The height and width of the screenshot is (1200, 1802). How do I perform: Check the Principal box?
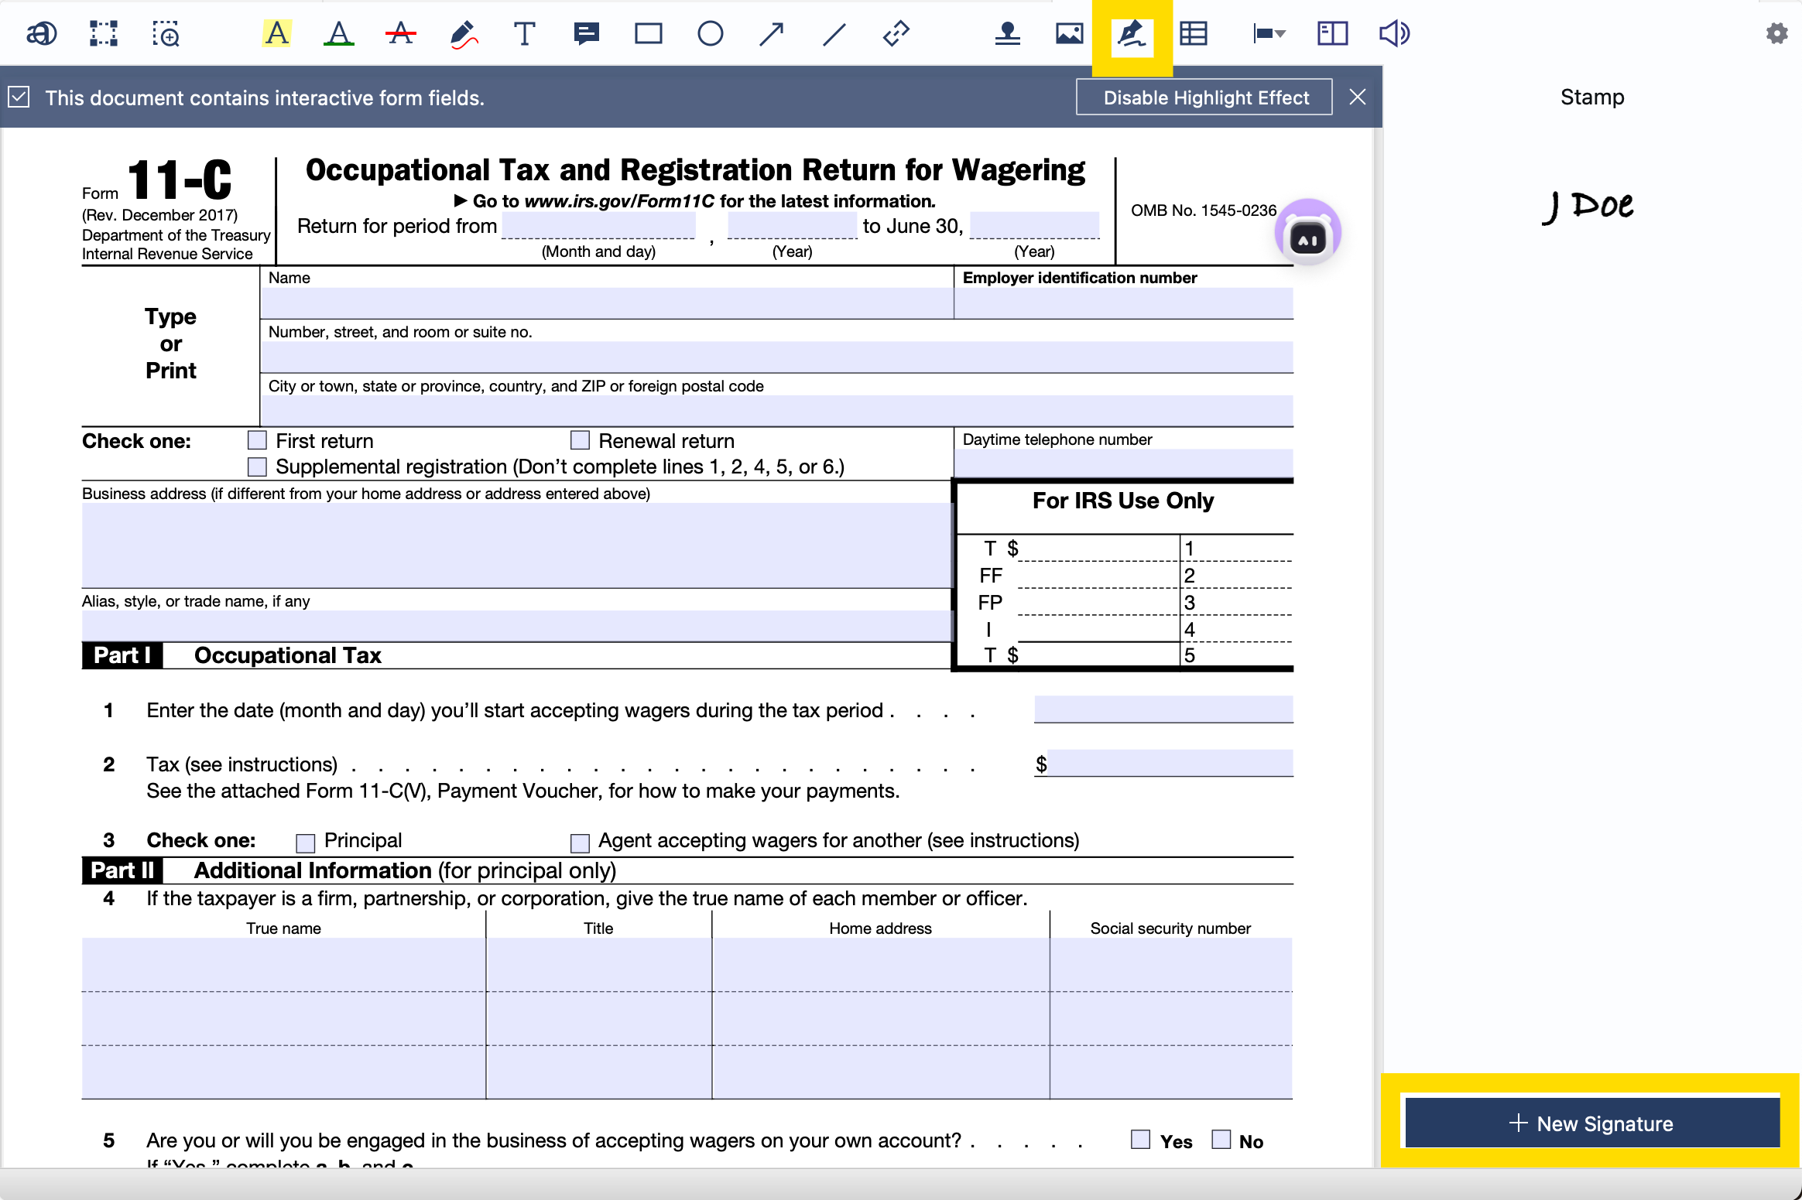[x=306, y=842]
